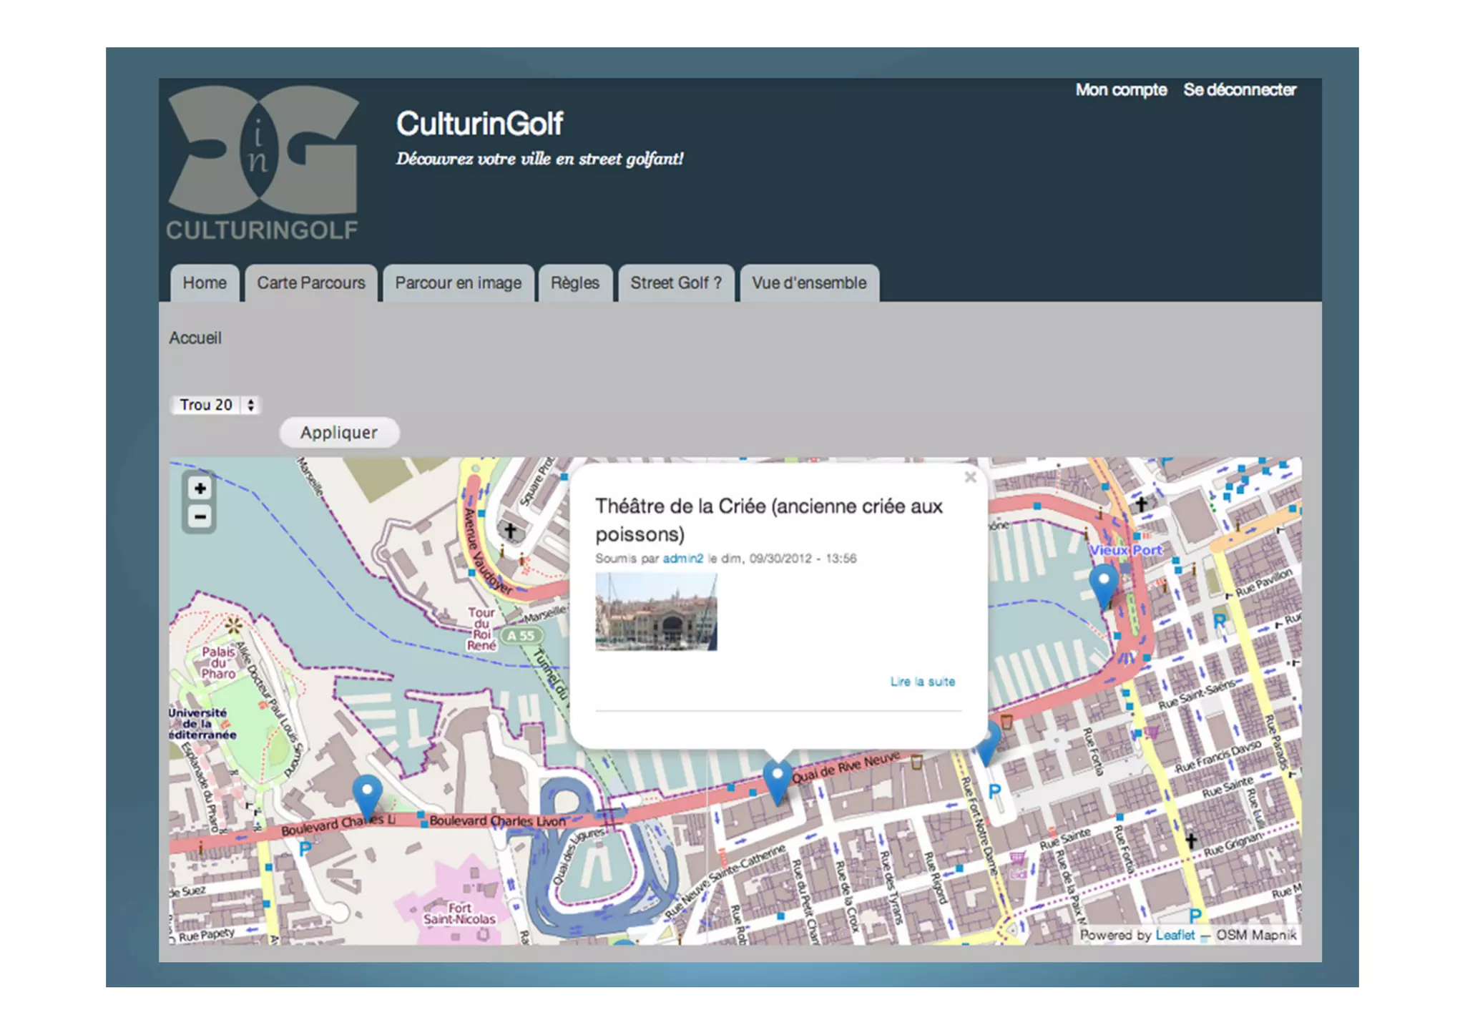Viewport: 1465px width, 1035px height.
Task: Click the Se déconnecter link
Action: pyautogui.click(x=1239, y=90)
